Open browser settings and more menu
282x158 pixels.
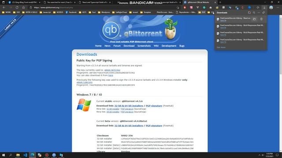click(x=278, y=7)
